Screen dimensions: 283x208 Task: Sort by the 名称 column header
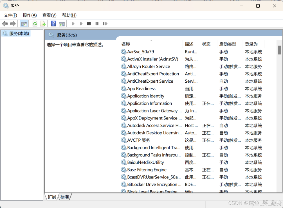point(151,44)
